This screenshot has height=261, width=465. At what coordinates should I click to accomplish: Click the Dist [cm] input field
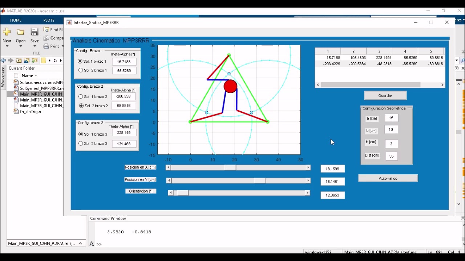point(391,156)
